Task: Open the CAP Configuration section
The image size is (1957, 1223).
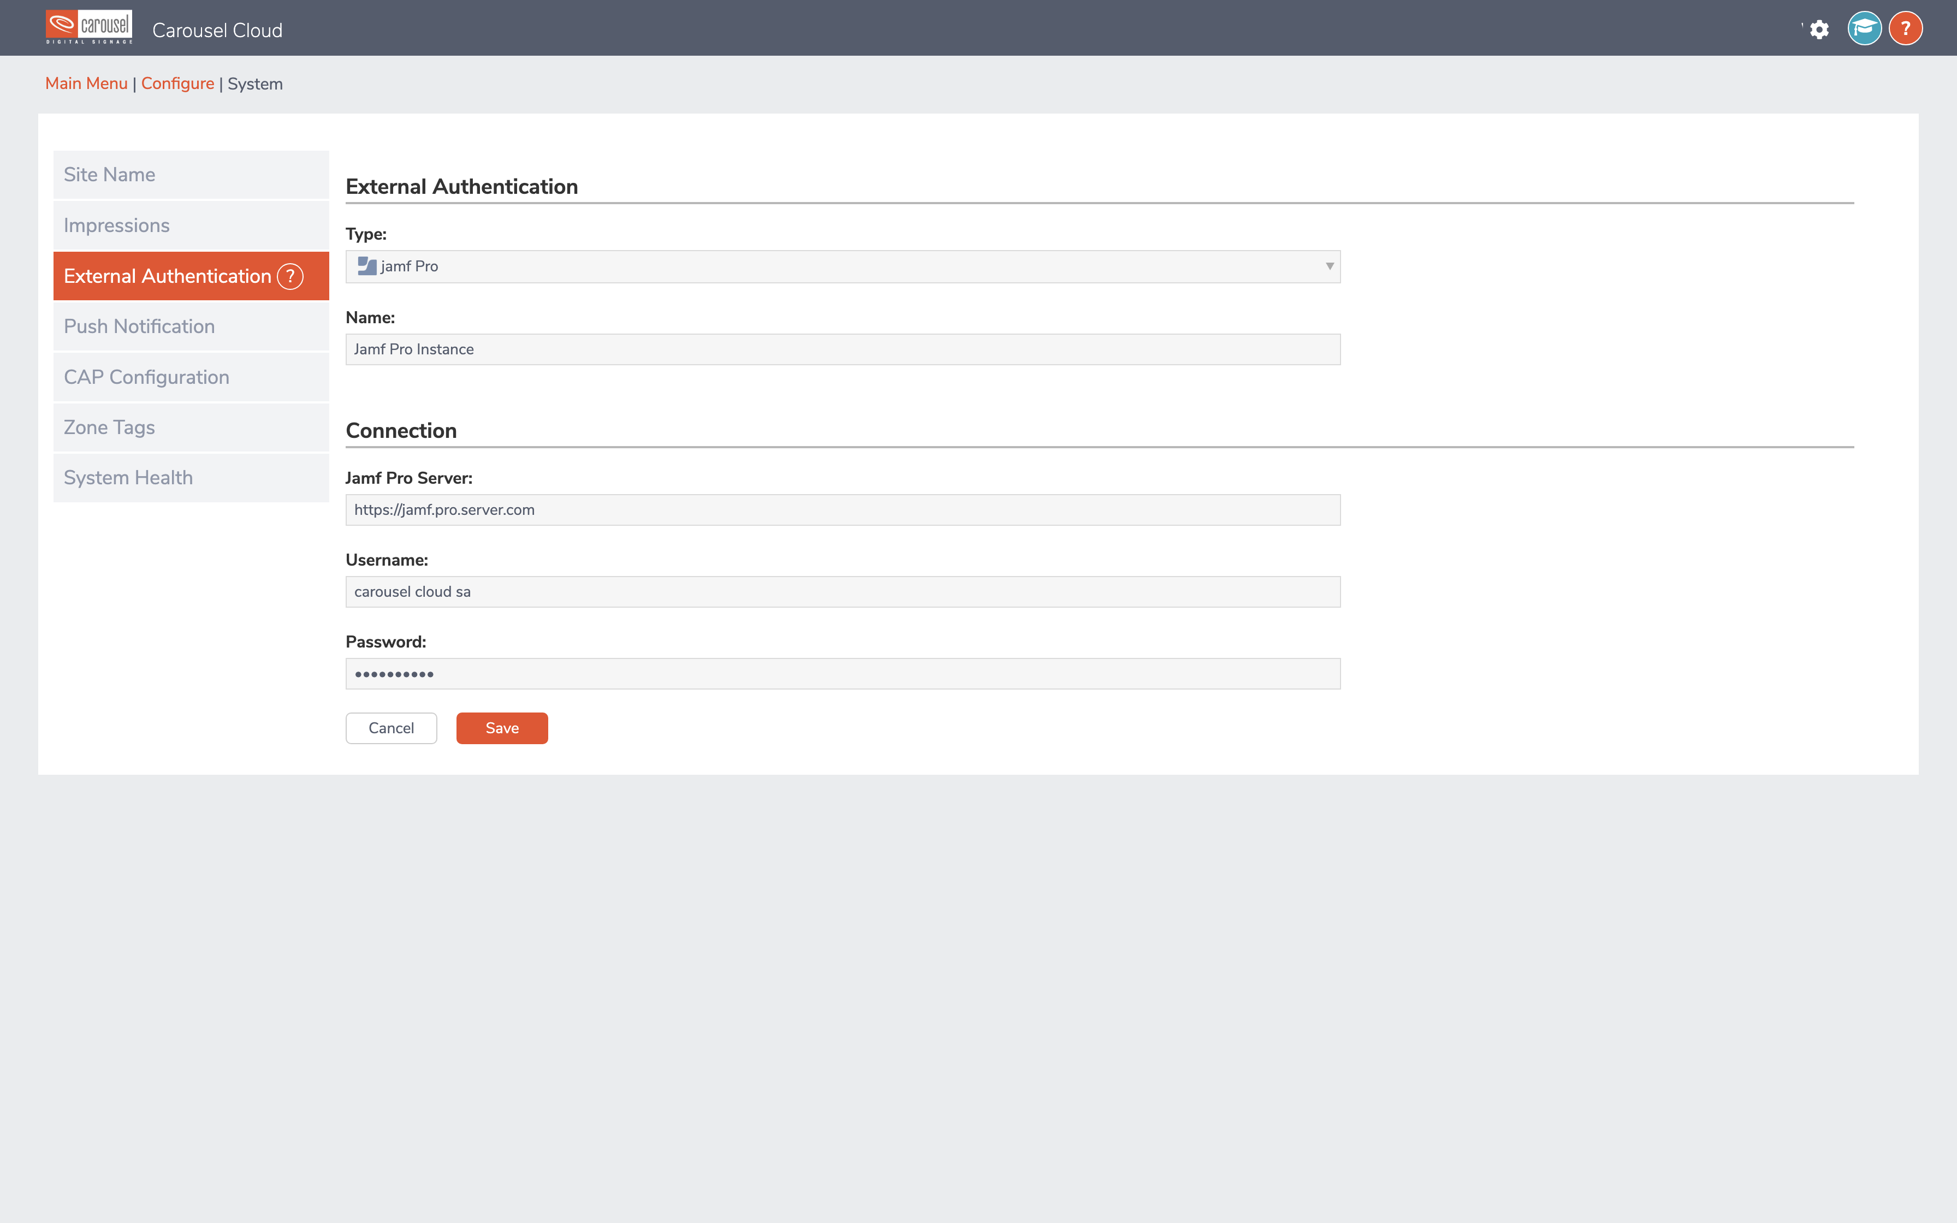Action: click(191, 377)
